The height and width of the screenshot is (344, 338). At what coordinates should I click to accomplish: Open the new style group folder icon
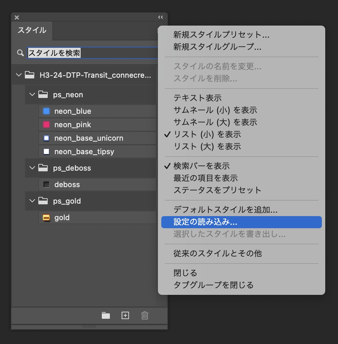(105, 315)
